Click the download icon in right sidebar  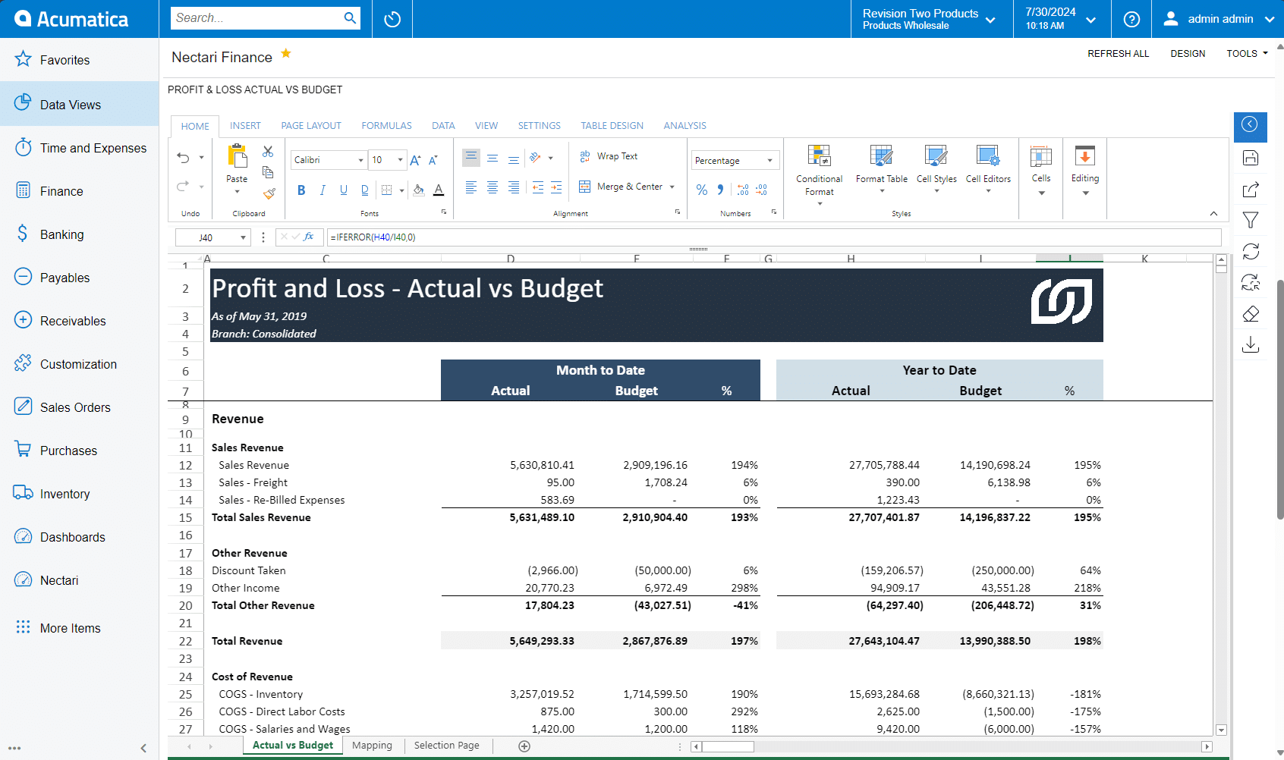[1251, 344]
